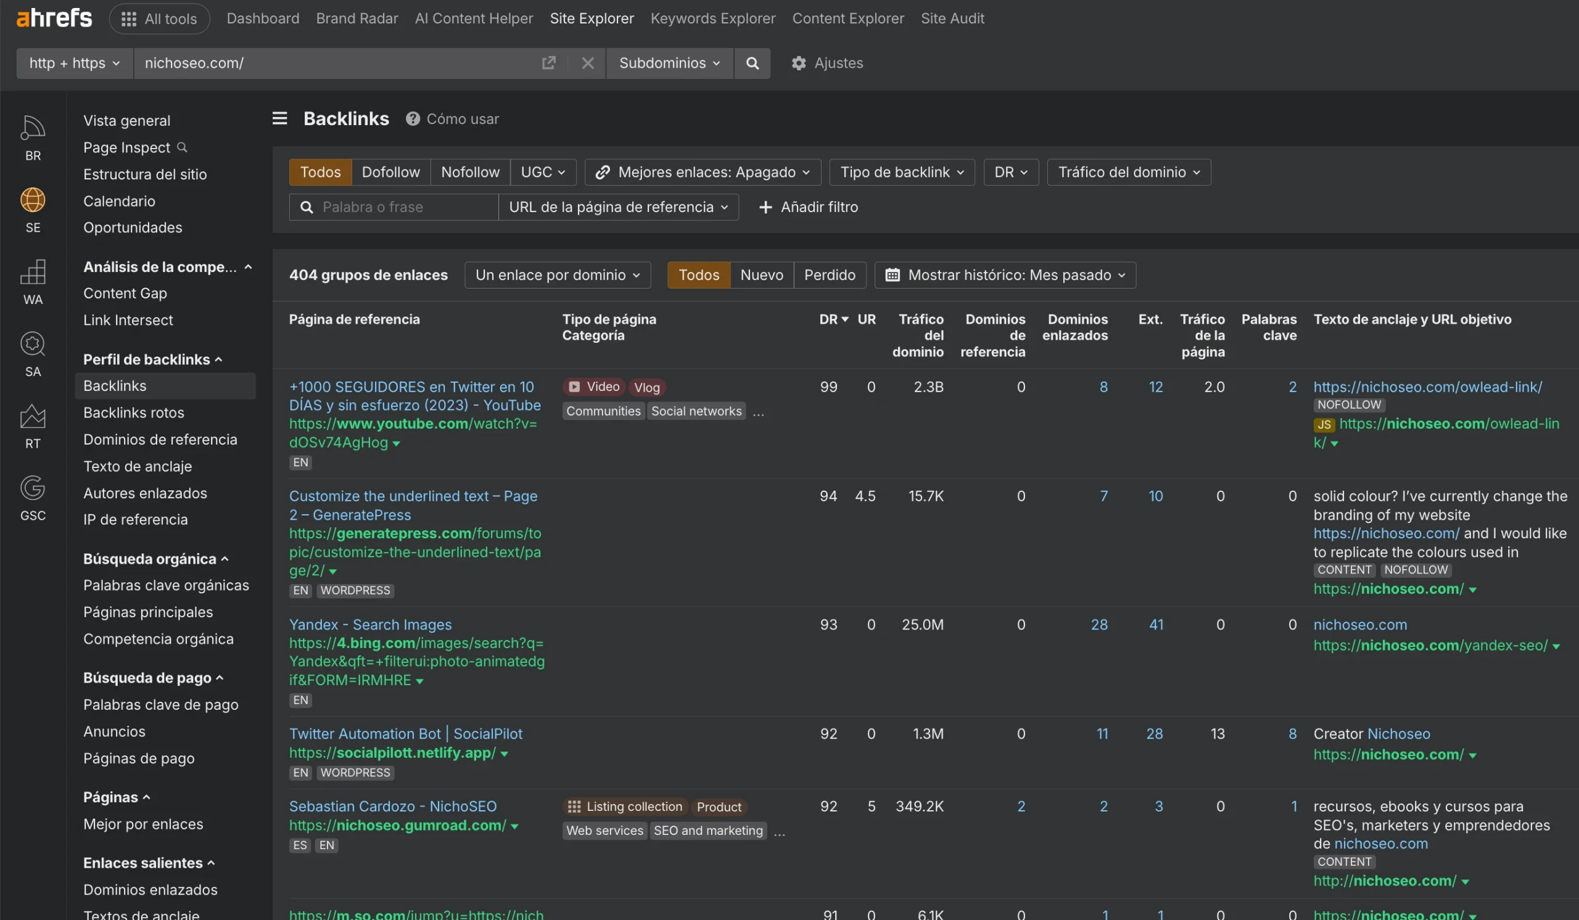Go to Dashboard in top navigation
Image resolution: width=1579 pixels, height=920 pixels.
263,18
